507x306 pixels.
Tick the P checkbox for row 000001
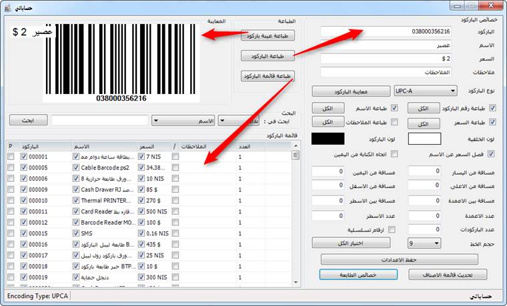pos(11,157)
